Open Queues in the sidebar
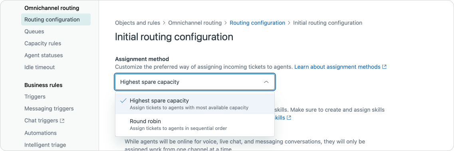The image size is (454, 151). [34, 31]
